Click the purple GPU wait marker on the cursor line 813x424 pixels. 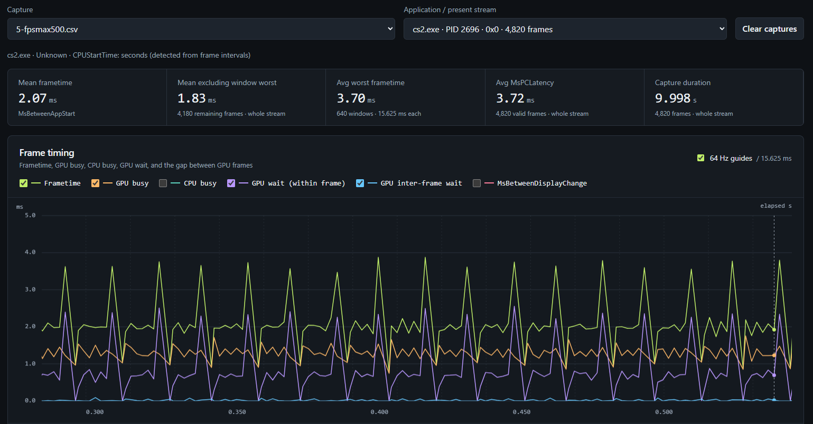774,375
